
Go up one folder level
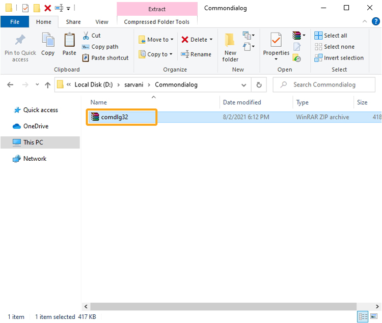click(x=48, y=84)
